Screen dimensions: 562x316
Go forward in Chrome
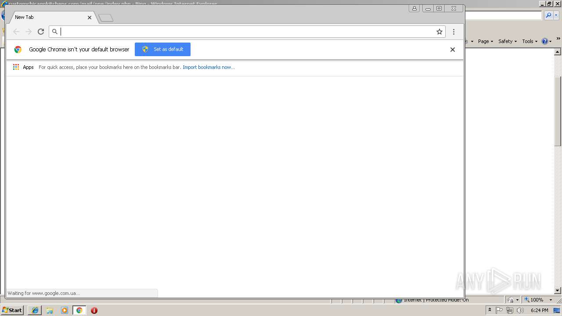click(x=29, y=32)
